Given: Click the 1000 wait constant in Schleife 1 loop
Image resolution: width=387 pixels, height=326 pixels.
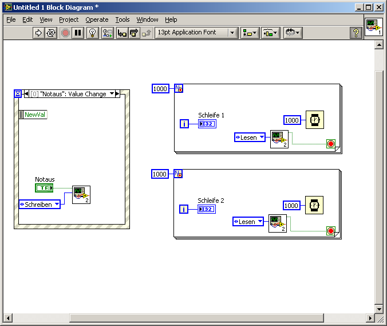Looking at the screenshot, I should (292, 120).
